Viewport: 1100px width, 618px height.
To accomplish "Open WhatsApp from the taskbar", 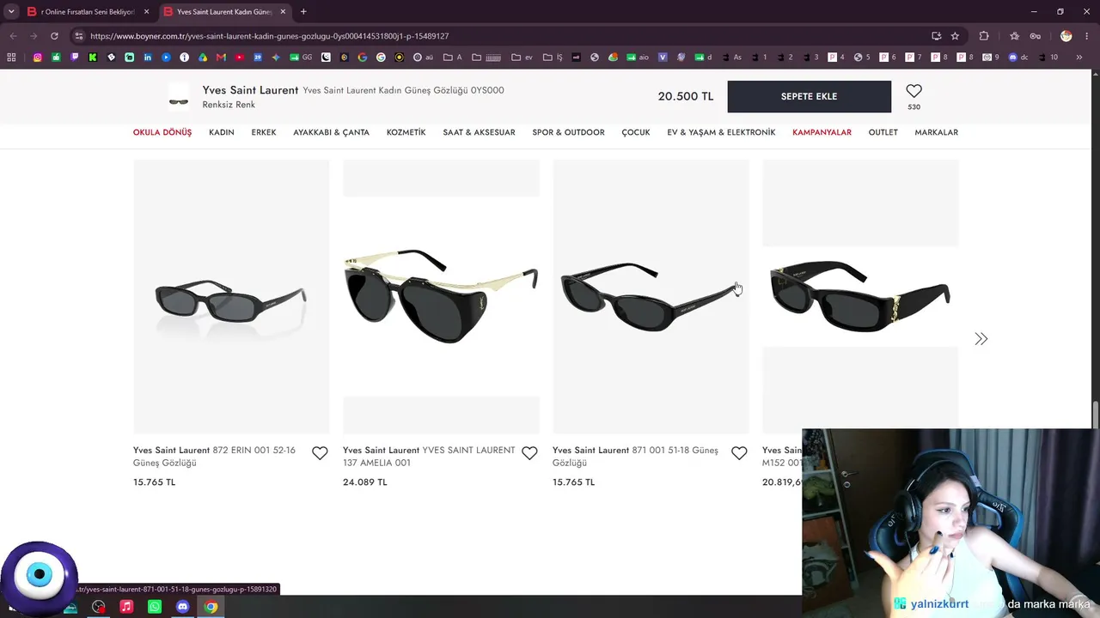I will tap(155, 607).
